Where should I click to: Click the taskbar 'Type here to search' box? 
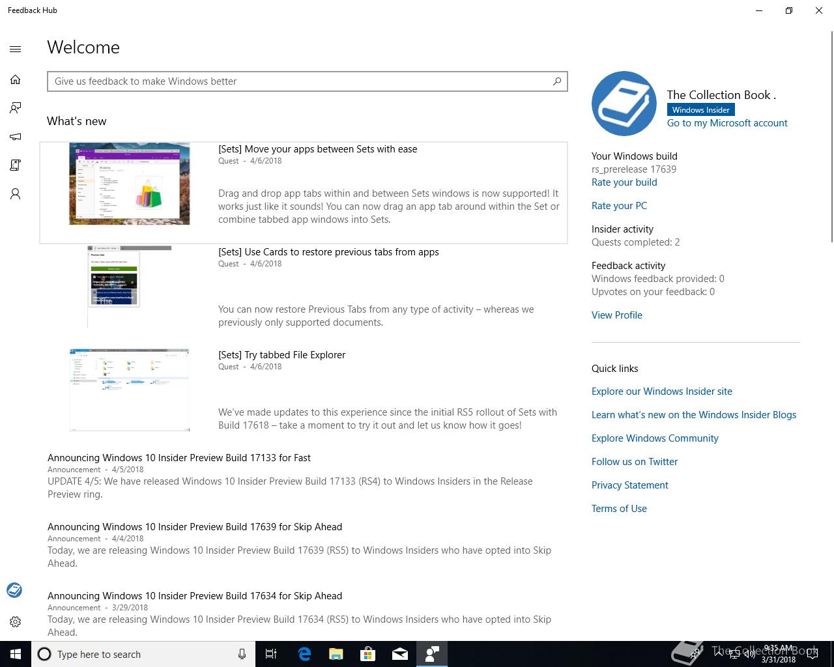(143, 654)
